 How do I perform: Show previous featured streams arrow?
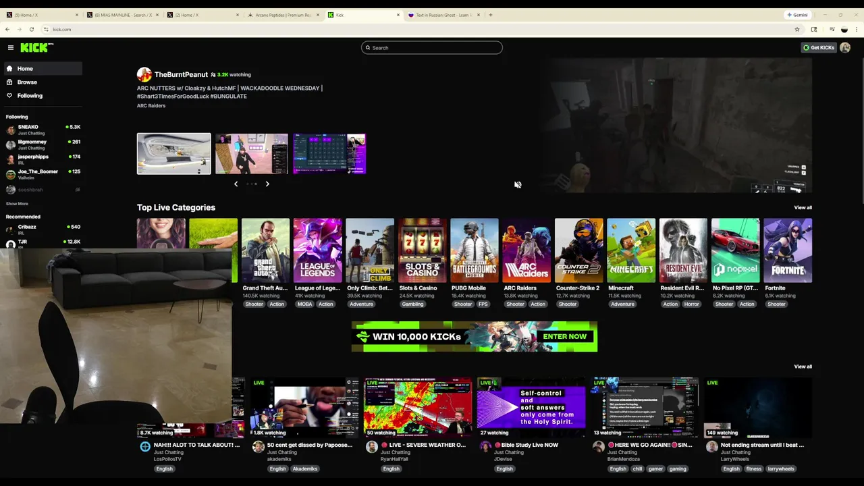click(x=236, y=184)
